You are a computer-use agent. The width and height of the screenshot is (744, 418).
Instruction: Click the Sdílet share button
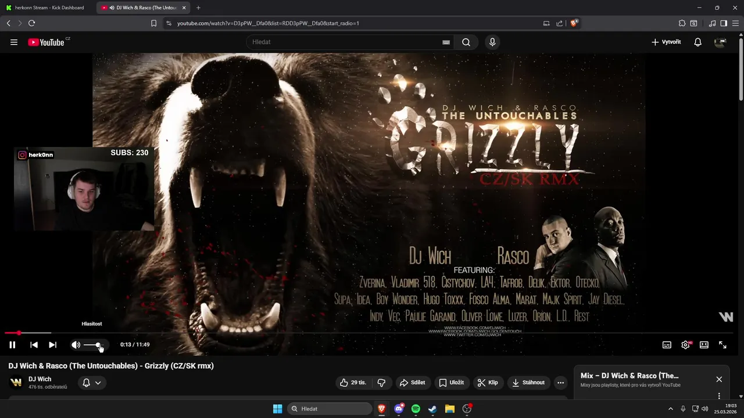(412, 383)
